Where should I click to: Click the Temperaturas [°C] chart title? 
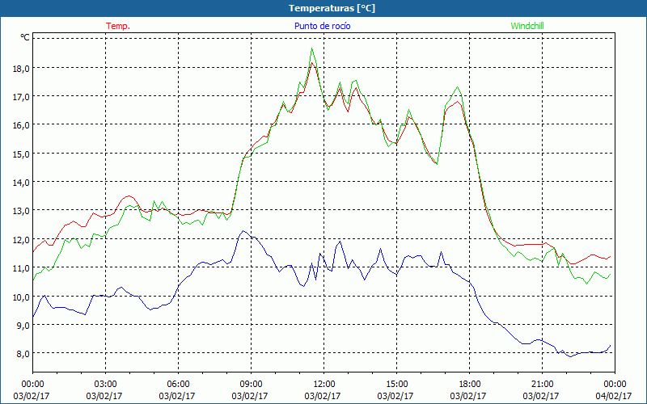[332, 8]
